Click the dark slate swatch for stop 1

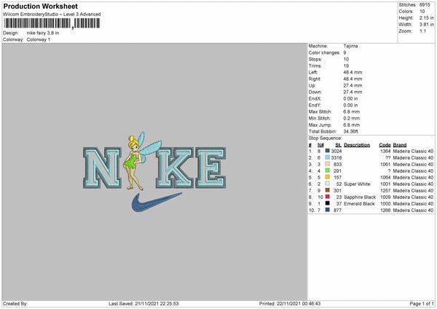click(x=328, y=151)
